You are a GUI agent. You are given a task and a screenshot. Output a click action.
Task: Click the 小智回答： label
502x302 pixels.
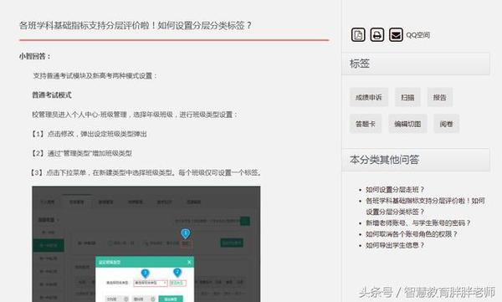coord(35,56)
